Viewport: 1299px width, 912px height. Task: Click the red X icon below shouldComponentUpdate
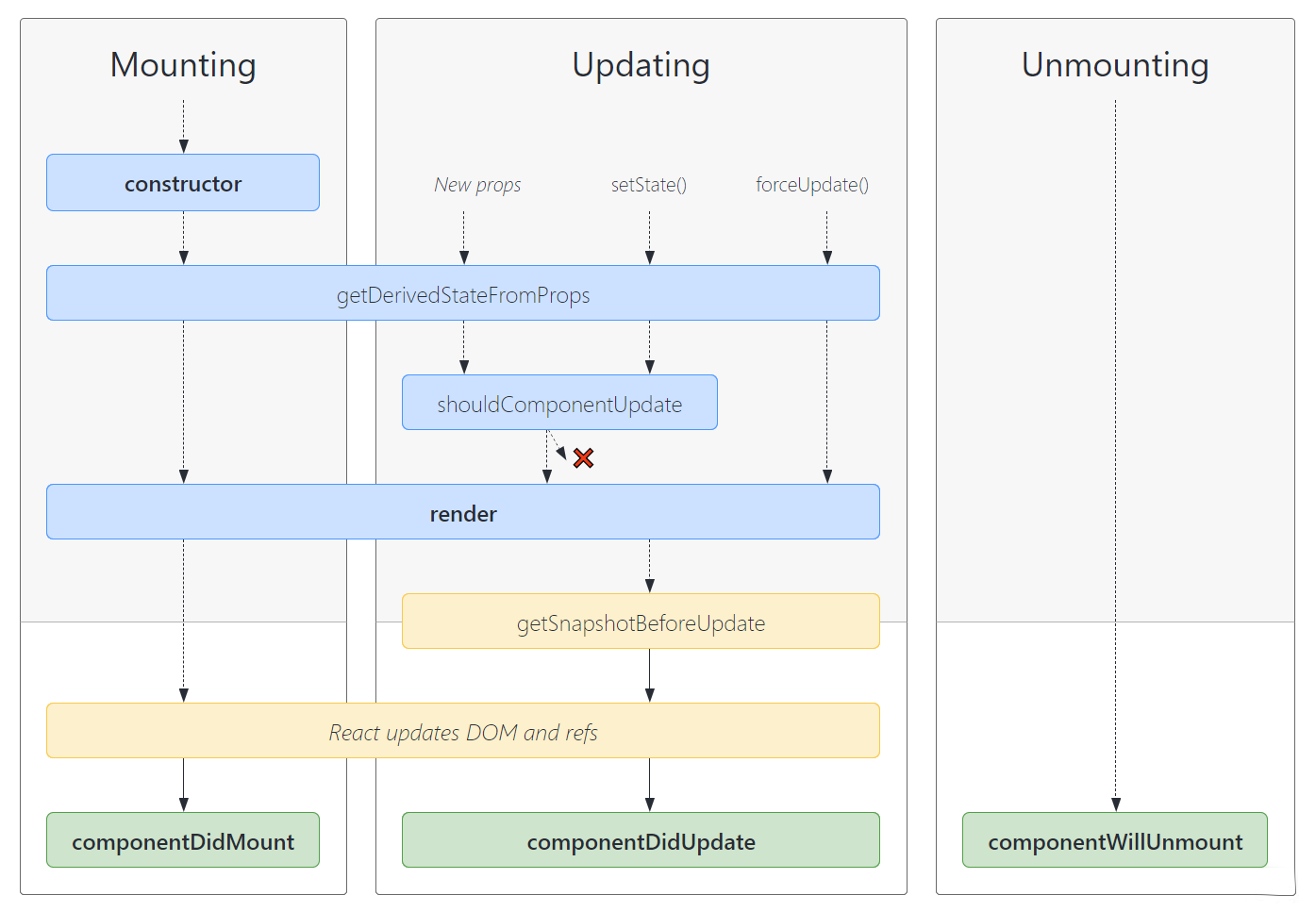click(x=583, y=458)
